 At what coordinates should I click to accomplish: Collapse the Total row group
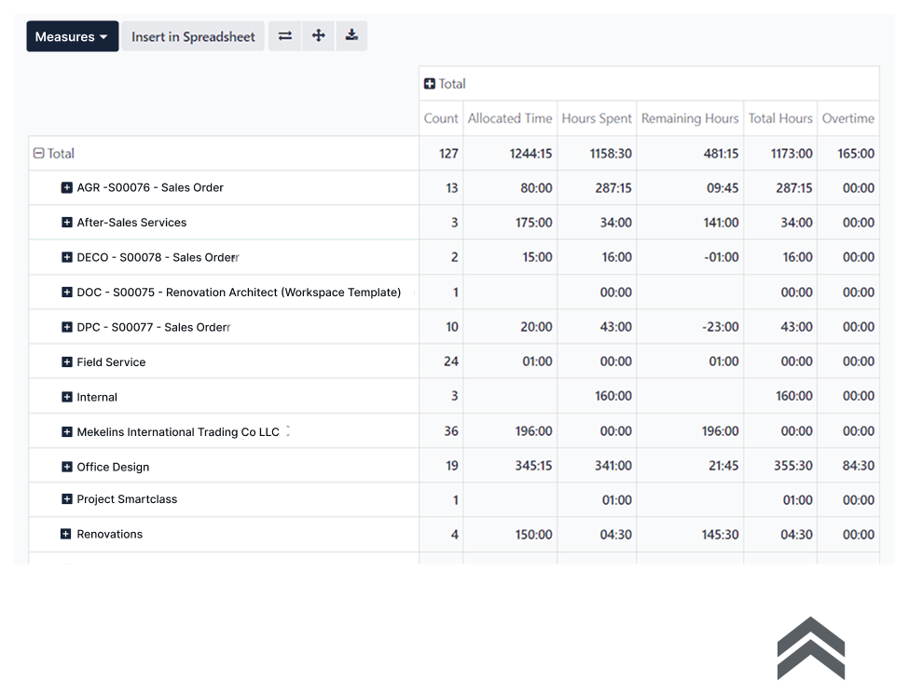click(38, 154)
